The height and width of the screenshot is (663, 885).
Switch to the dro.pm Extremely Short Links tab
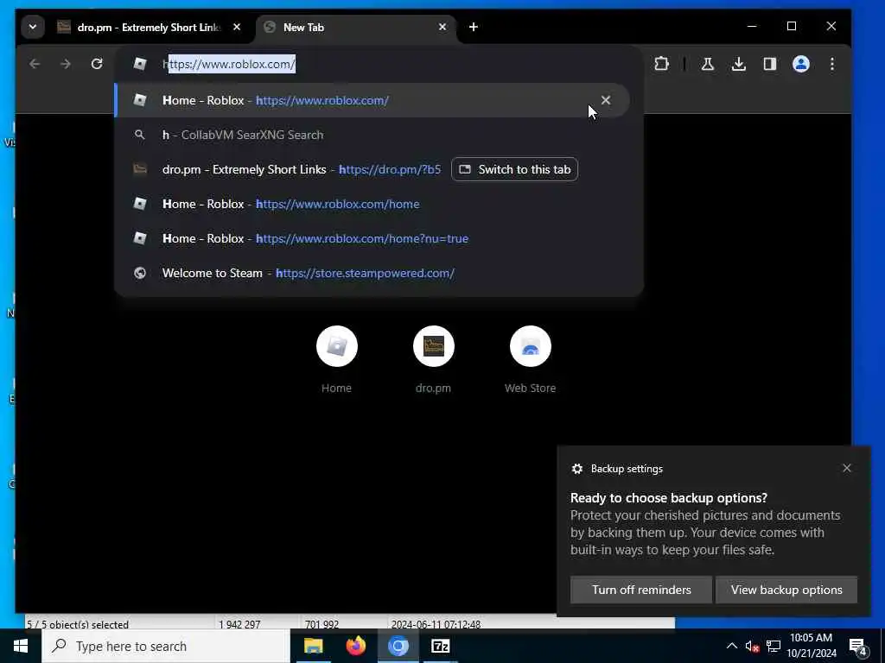(x=150, y=27)
